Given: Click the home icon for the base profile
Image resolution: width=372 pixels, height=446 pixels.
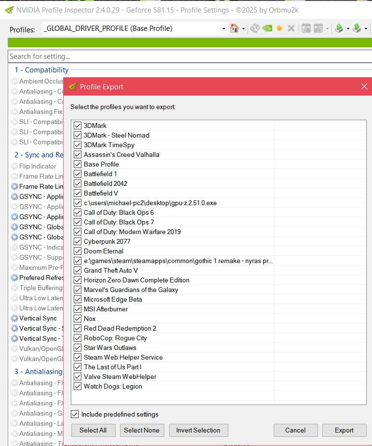Looking at the screenshot, I should coord(234,28).
